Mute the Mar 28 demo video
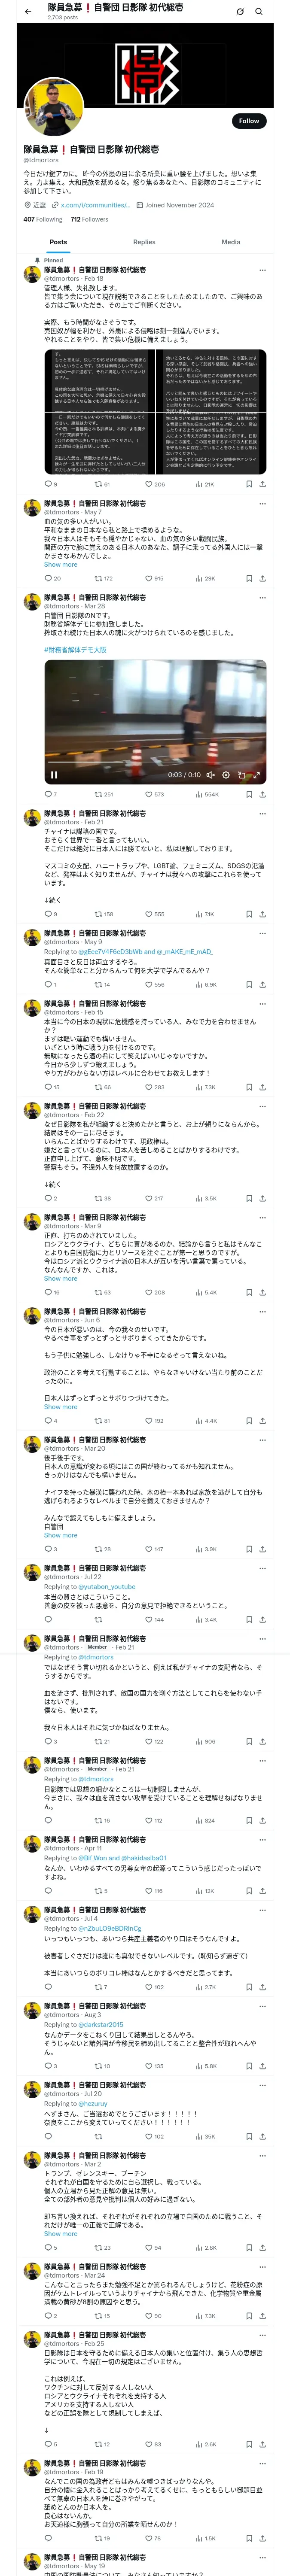Screen dimensions: 290x2576 (210, 774)
